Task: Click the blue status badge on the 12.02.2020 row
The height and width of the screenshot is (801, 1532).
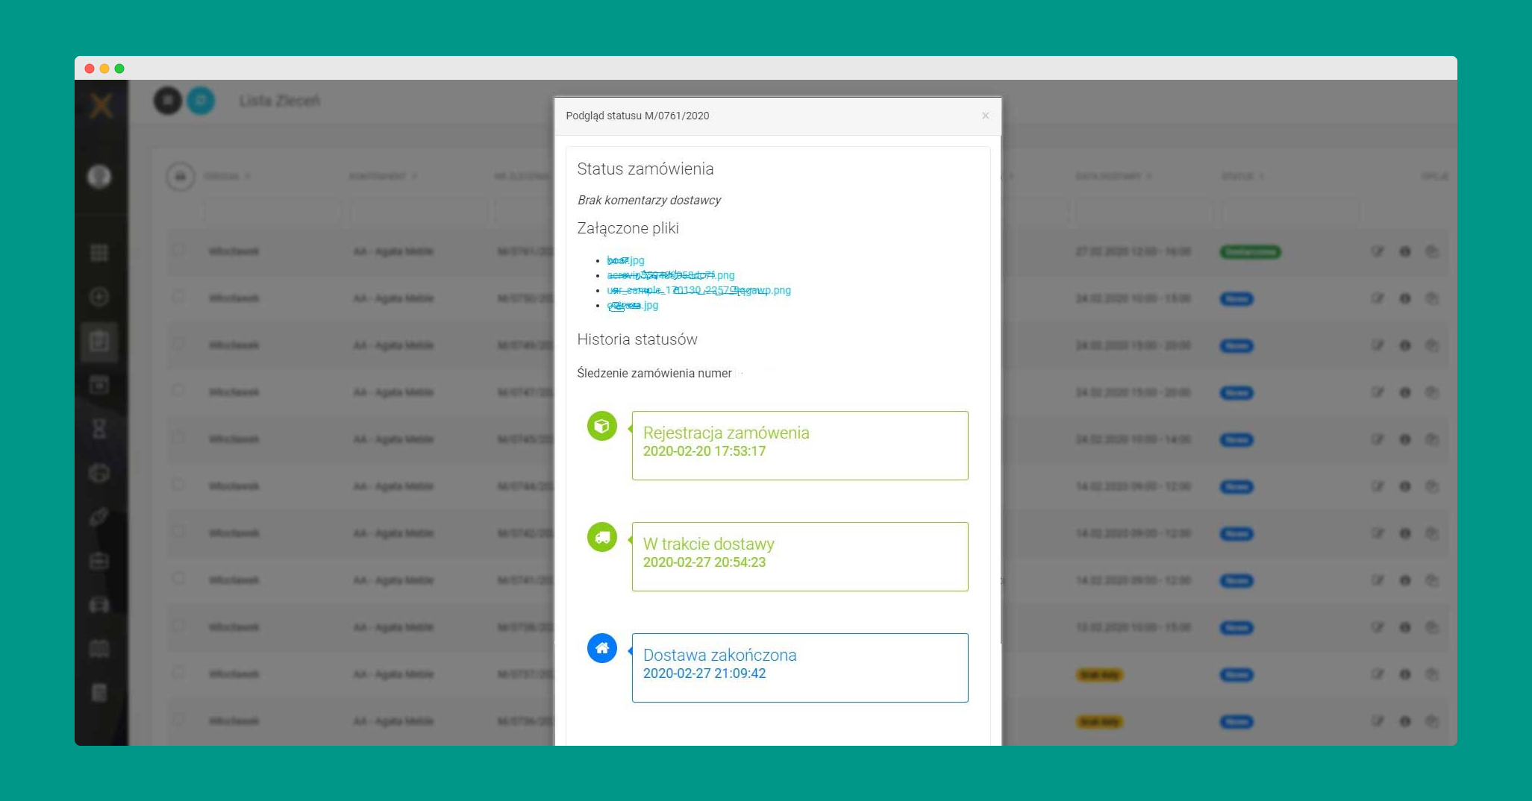Action: tap(1236, 628)
